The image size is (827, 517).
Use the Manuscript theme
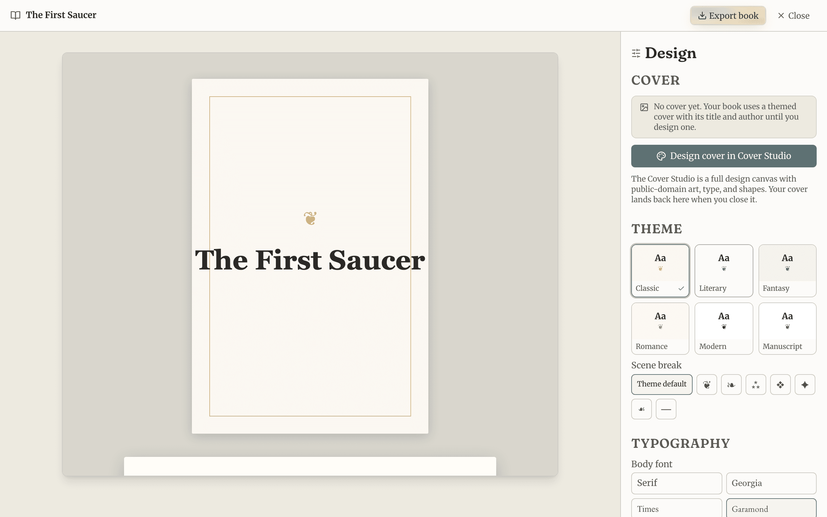[x=787, y=329]
